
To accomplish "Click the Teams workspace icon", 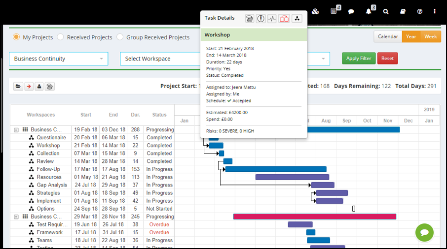I will click(x=32, y=241).
